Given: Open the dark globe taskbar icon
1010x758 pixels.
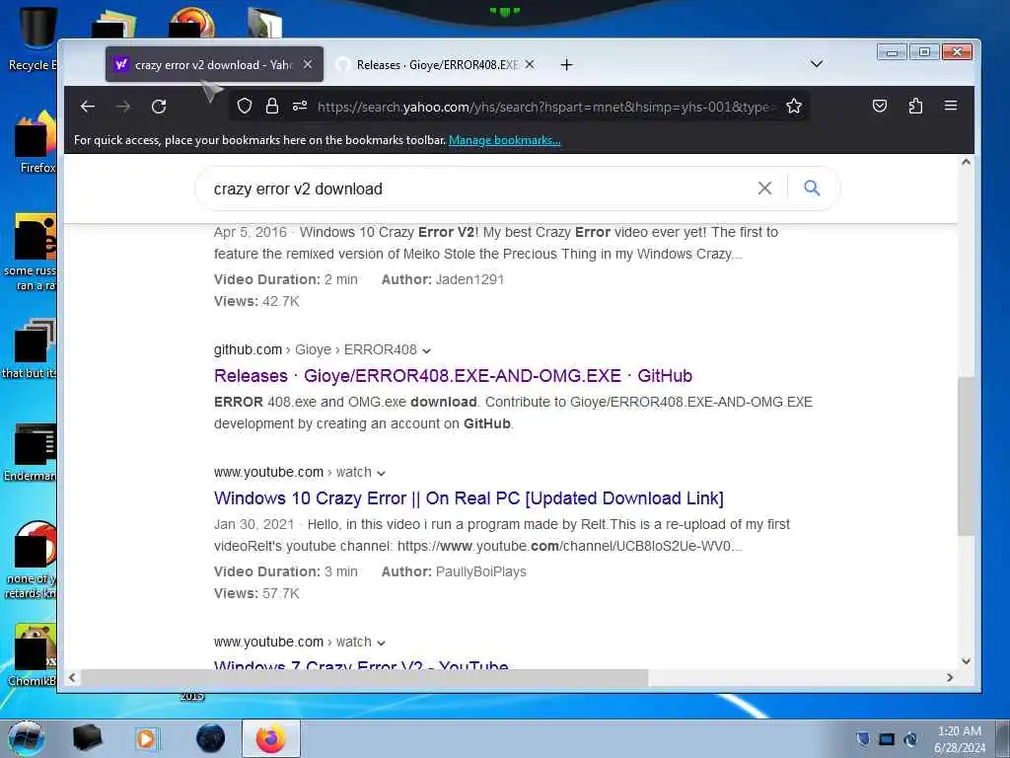Looking at the screenshot, I should (x=210, y=738).
